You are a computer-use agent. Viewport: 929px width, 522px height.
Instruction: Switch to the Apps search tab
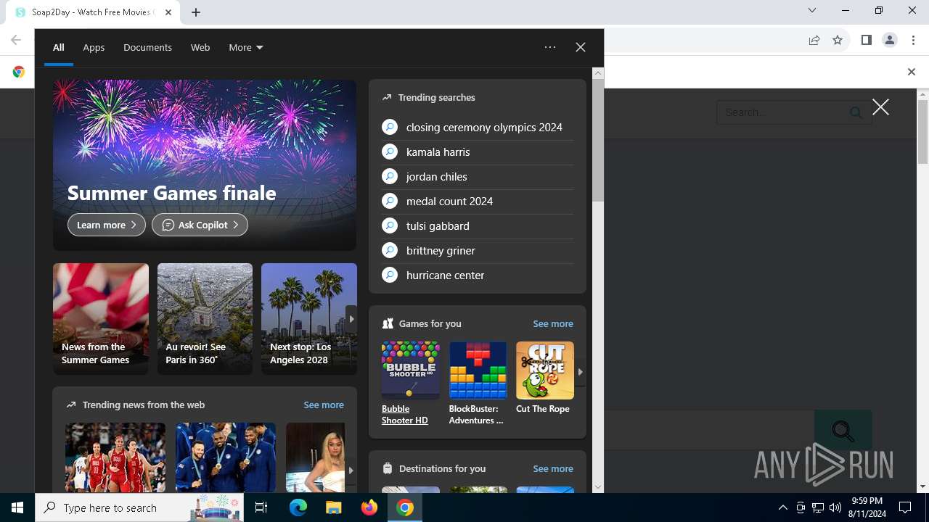(x=94, y=47)
